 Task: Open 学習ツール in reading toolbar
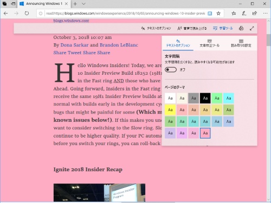(223, 28)
